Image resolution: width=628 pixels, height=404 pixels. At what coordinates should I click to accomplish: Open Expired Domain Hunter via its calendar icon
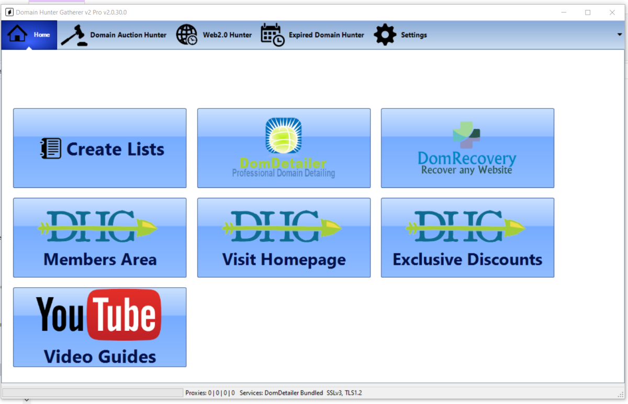pyautogui.click(x=272, y=35)
